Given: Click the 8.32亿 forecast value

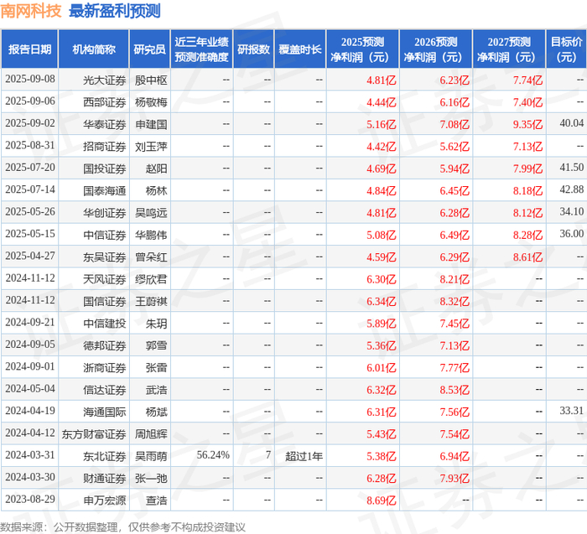Looking at the screenshot, I should tap(455, 301).
